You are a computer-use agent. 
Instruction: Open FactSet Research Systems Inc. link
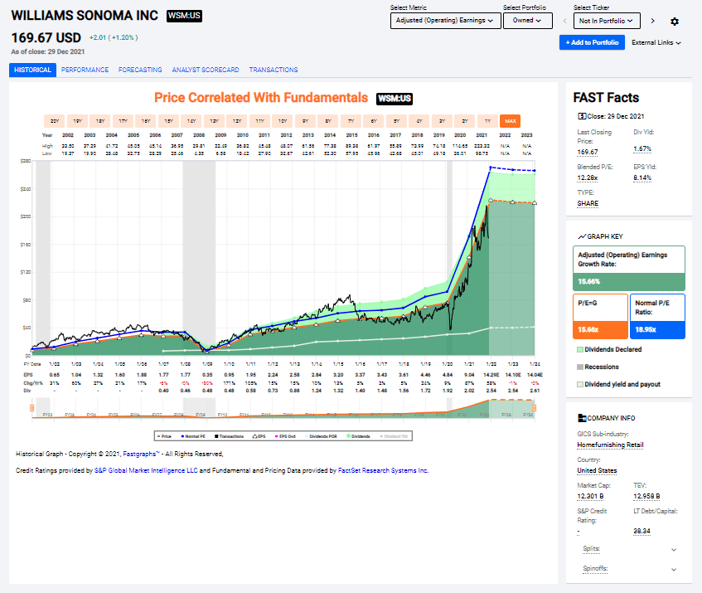[x=383, y=471]
